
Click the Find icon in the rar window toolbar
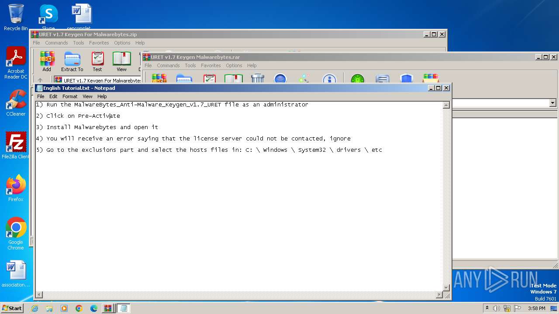click(x=280, y=78)
